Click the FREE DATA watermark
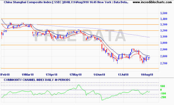The image size is (174, 105). click(x=79, y=35)
